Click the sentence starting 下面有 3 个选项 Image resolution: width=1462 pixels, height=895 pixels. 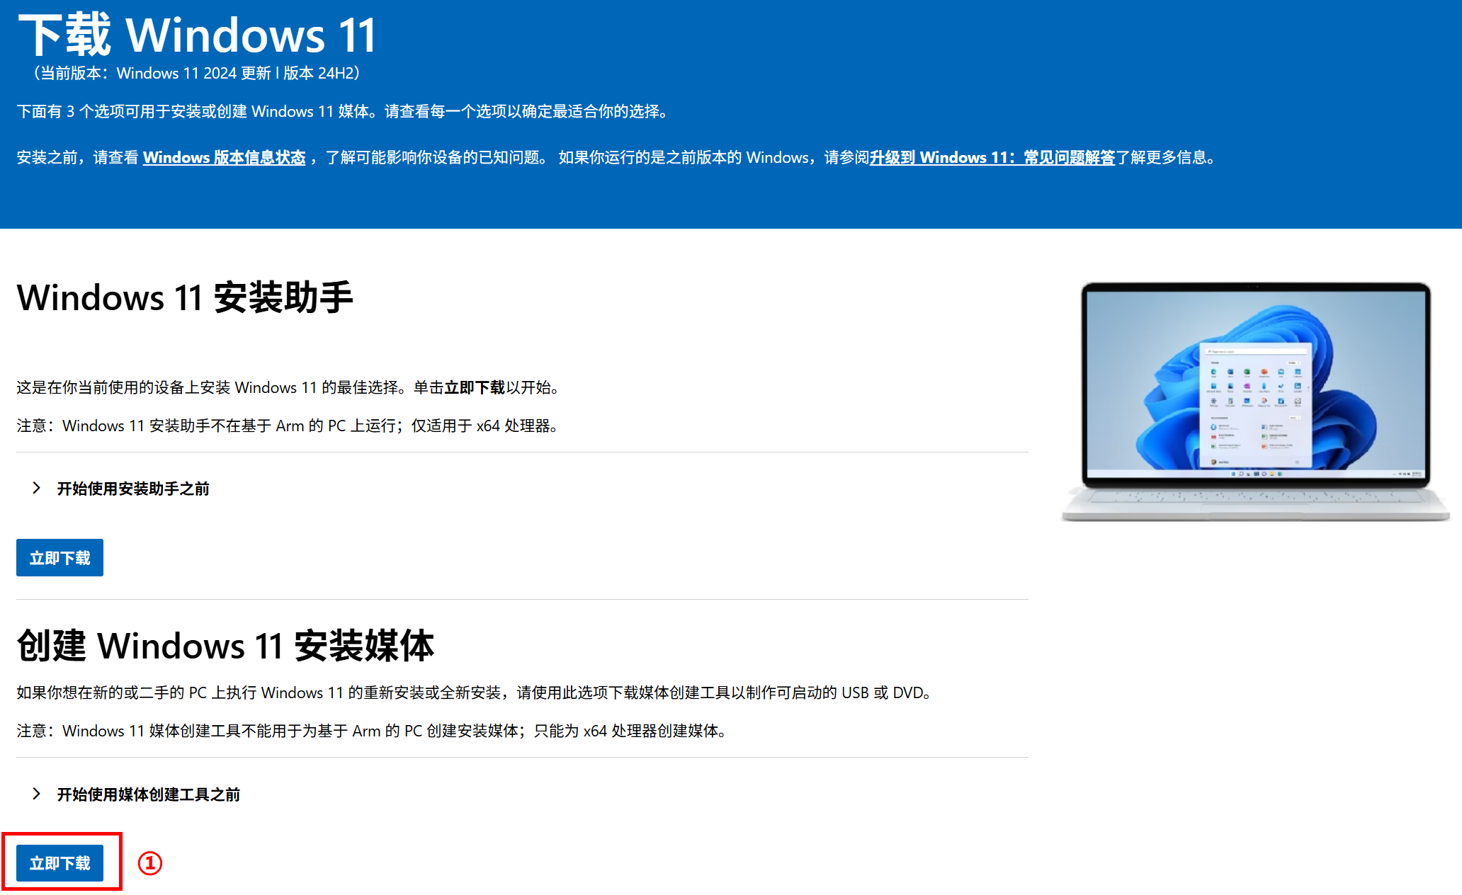point(343,111)
